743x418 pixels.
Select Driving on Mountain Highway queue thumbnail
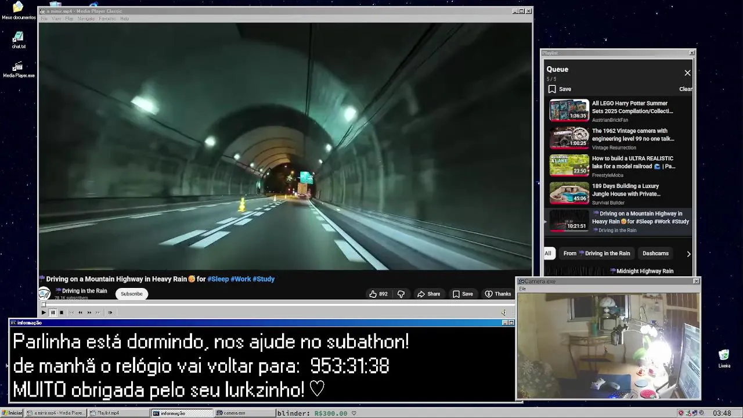[569, 220]
